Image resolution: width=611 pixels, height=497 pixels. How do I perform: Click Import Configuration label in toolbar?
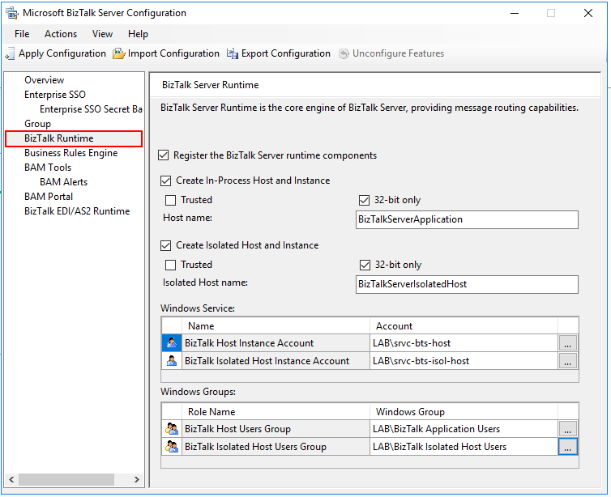tap(173, 53)
